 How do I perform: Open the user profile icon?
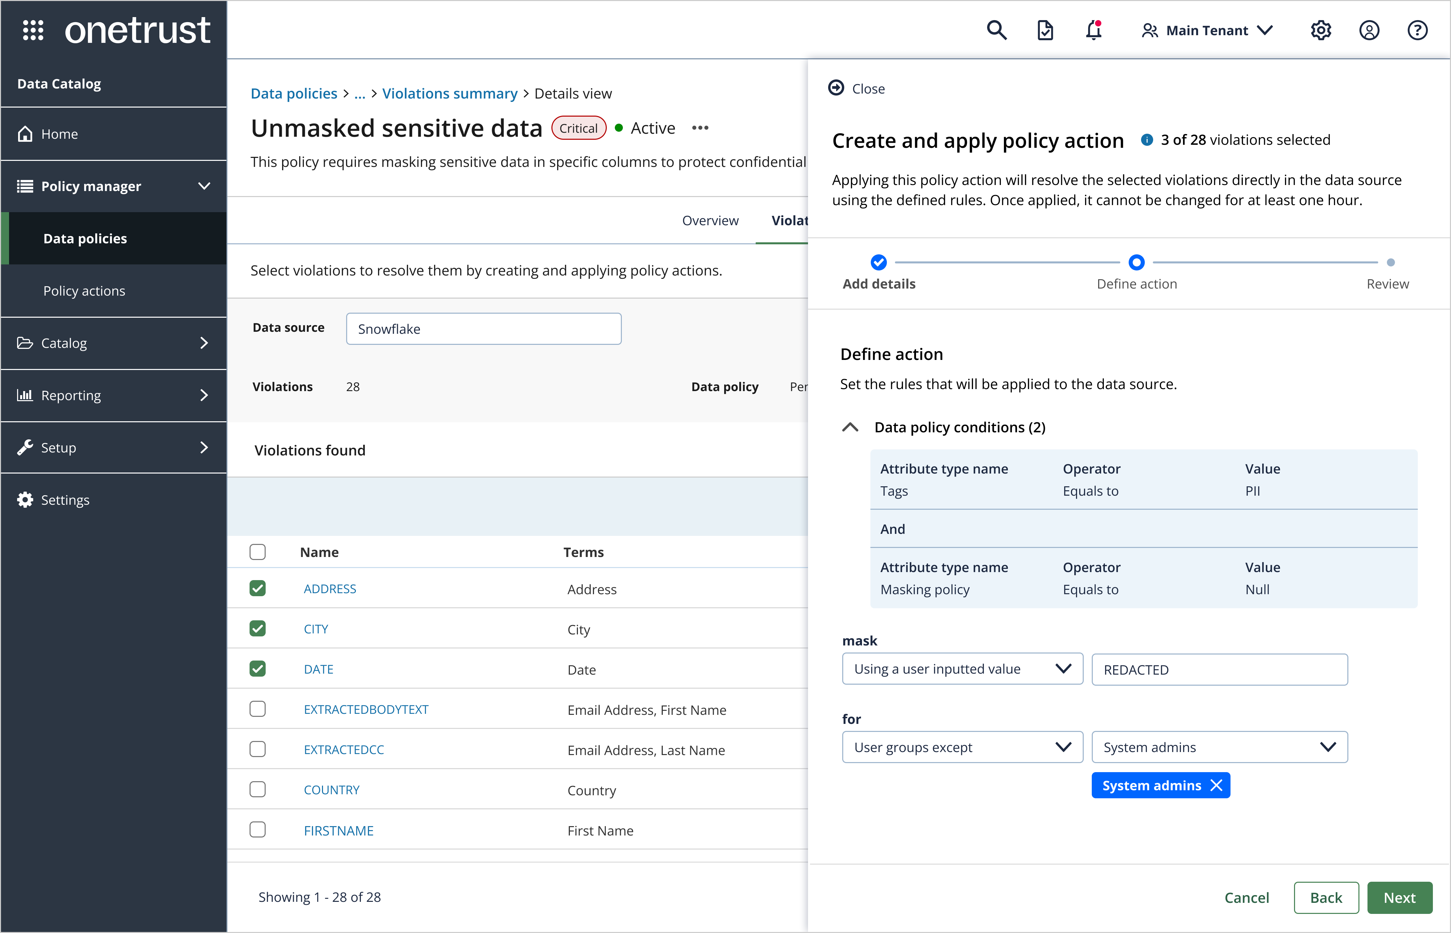(1370, 30)
